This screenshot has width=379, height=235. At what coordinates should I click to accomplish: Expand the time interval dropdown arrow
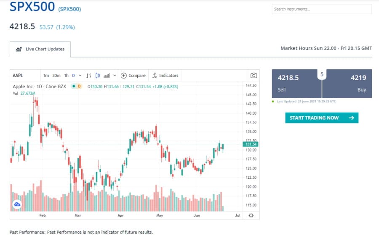[x=80, y=76]
